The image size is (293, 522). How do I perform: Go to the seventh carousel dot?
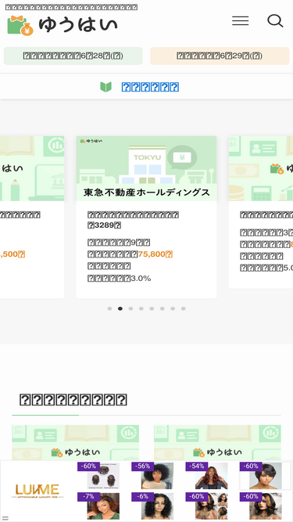coord(173,308)
